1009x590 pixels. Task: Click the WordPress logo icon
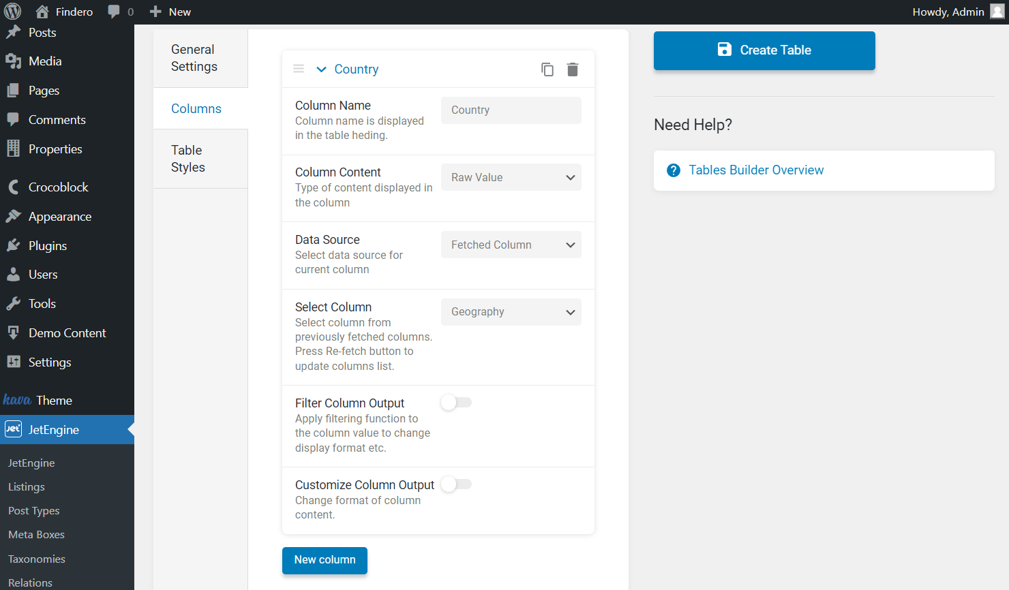click(x=13, y=12)
